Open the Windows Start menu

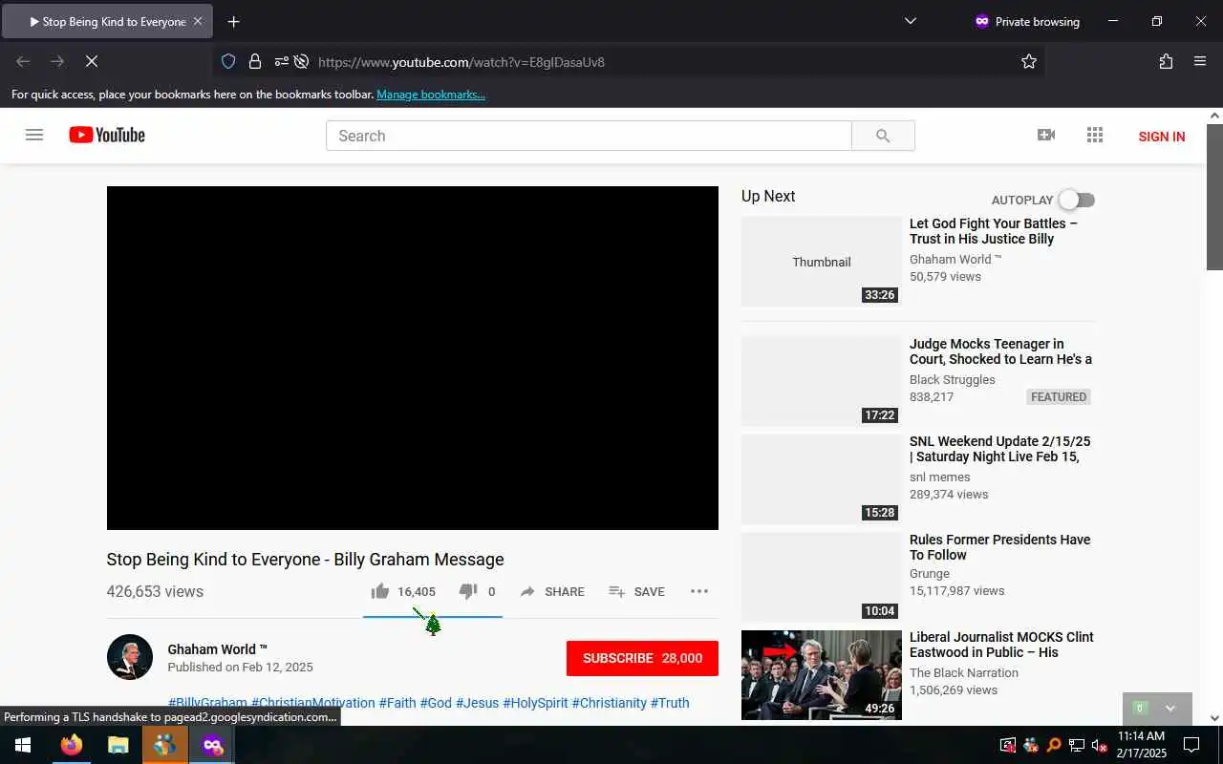pos(23,745)
